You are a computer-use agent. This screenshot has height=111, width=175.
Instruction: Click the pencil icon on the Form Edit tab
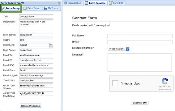coord(111,3)
